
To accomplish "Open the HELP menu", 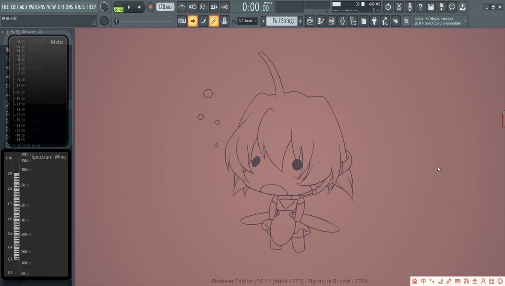I will tap(91, 7).
